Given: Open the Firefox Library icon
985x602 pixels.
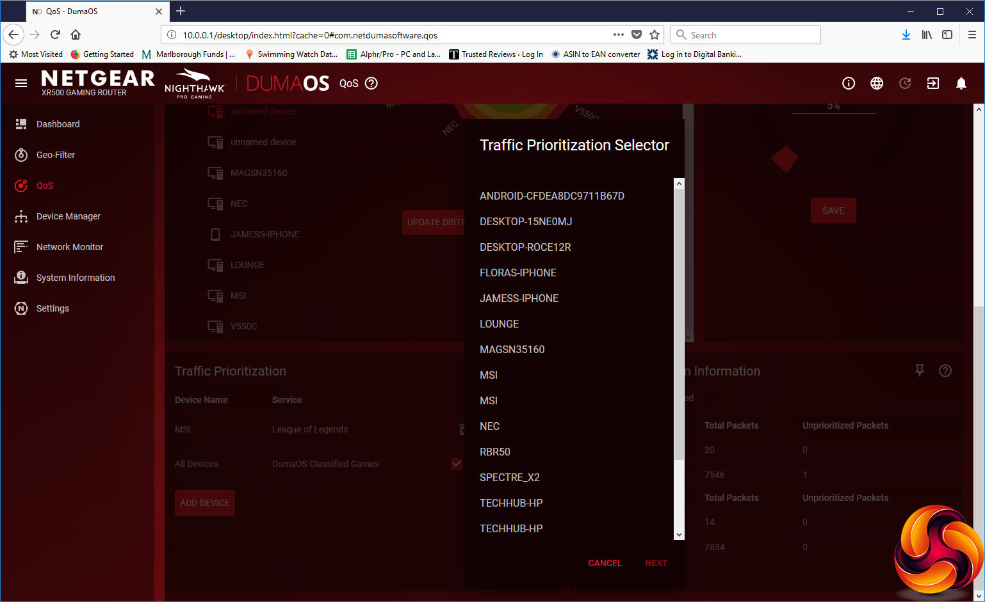Looking at the screenshot, I should coord(927,35).
